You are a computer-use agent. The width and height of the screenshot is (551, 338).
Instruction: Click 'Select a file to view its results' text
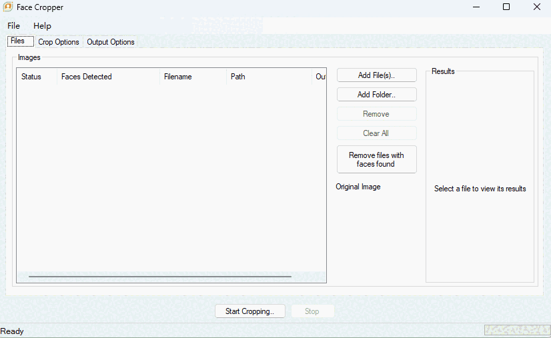(480, 189)
